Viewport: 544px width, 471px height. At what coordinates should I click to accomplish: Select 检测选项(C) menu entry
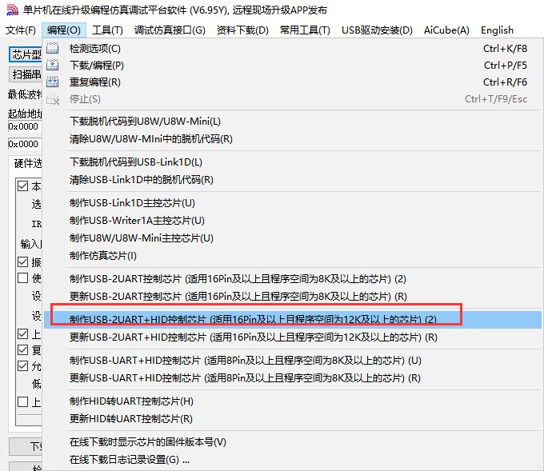point(293,48)
